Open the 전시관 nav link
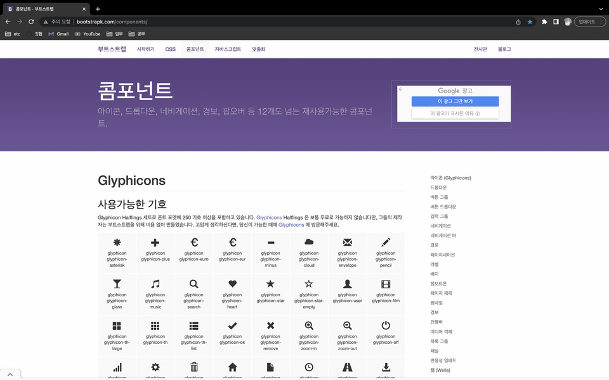The height and width of the screenshot is (380, 609). click(x=480, y=49)
